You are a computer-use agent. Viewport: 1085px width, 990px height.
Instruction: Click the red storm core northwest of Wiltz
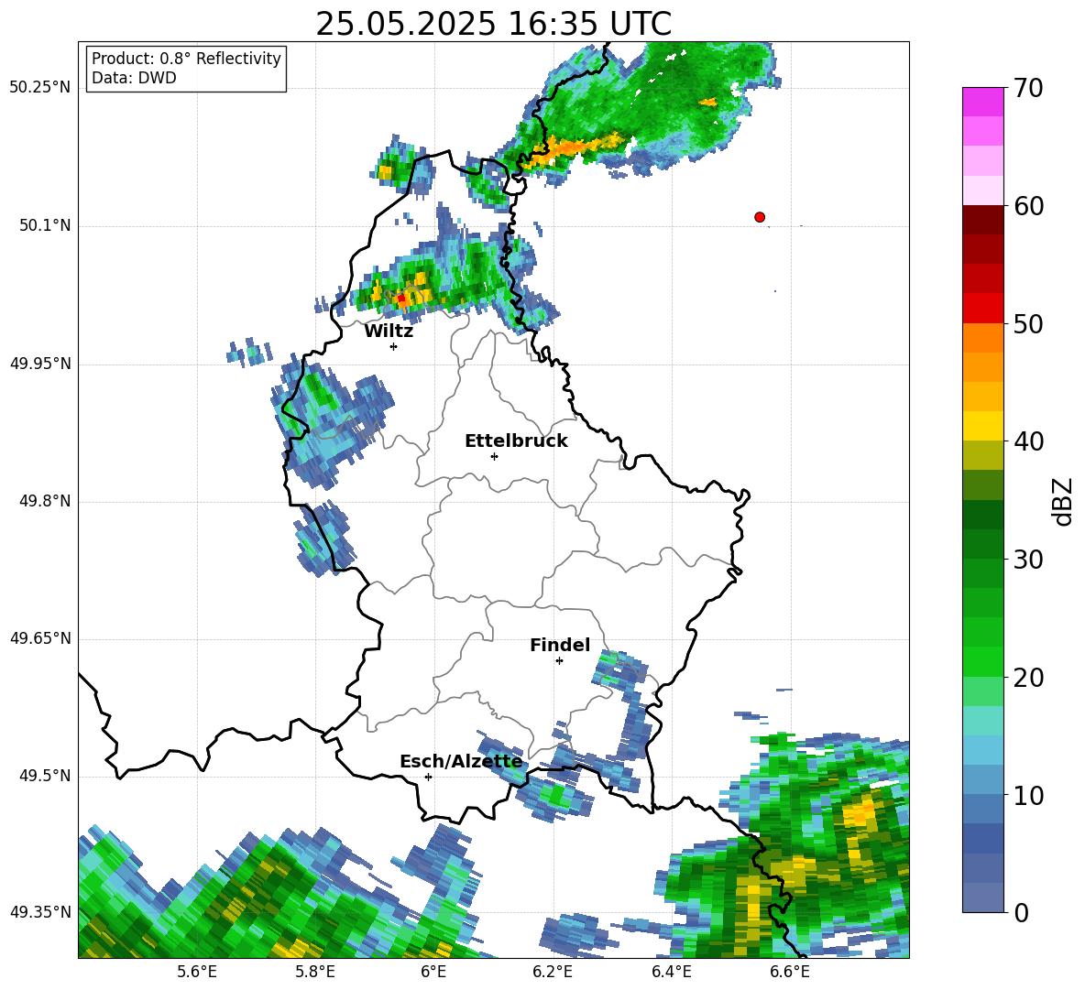(x=400, y=298)
